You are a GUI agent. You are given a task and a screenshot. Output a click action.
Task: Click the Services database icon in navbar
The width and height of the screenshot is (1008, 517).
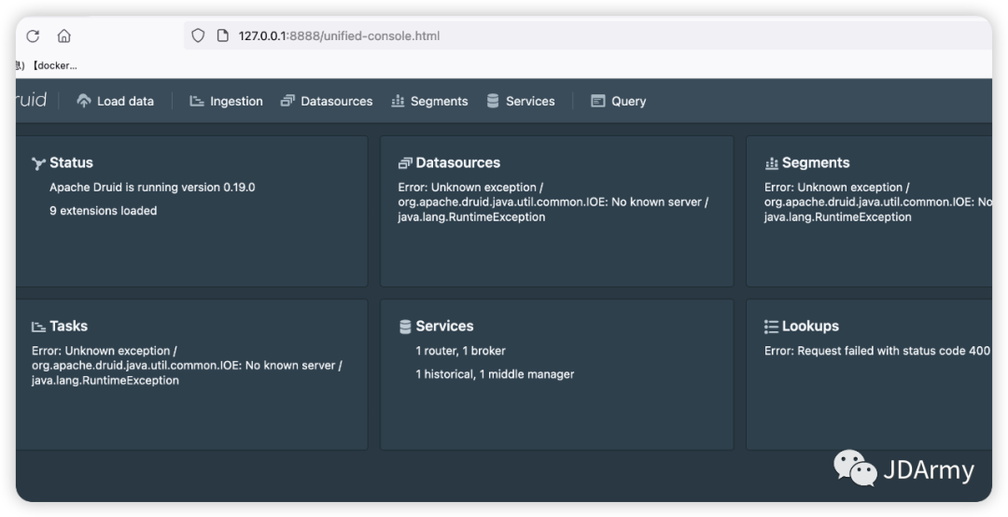tap(493, 101)
